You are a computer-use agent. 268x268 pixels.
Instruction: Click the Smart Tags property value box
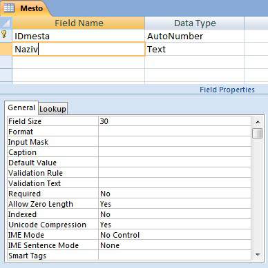pos(175,256)
